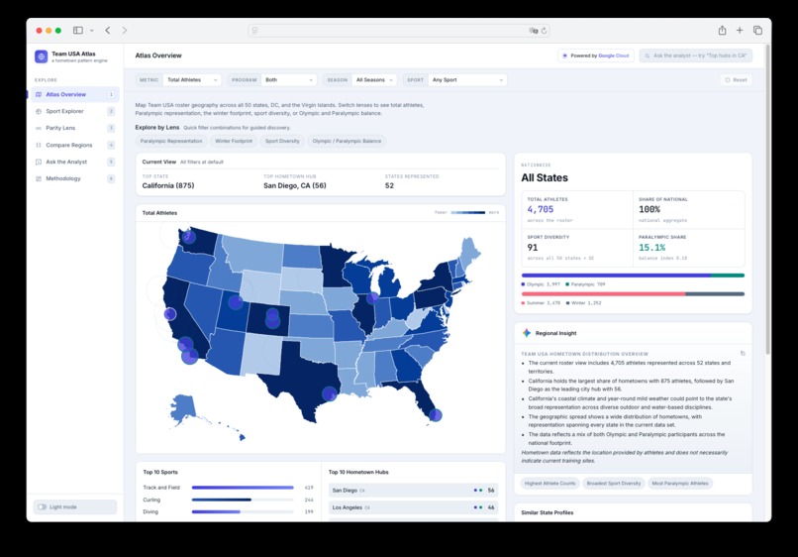
Task: Show the Safari tab overview
Action: pos(757,31)
